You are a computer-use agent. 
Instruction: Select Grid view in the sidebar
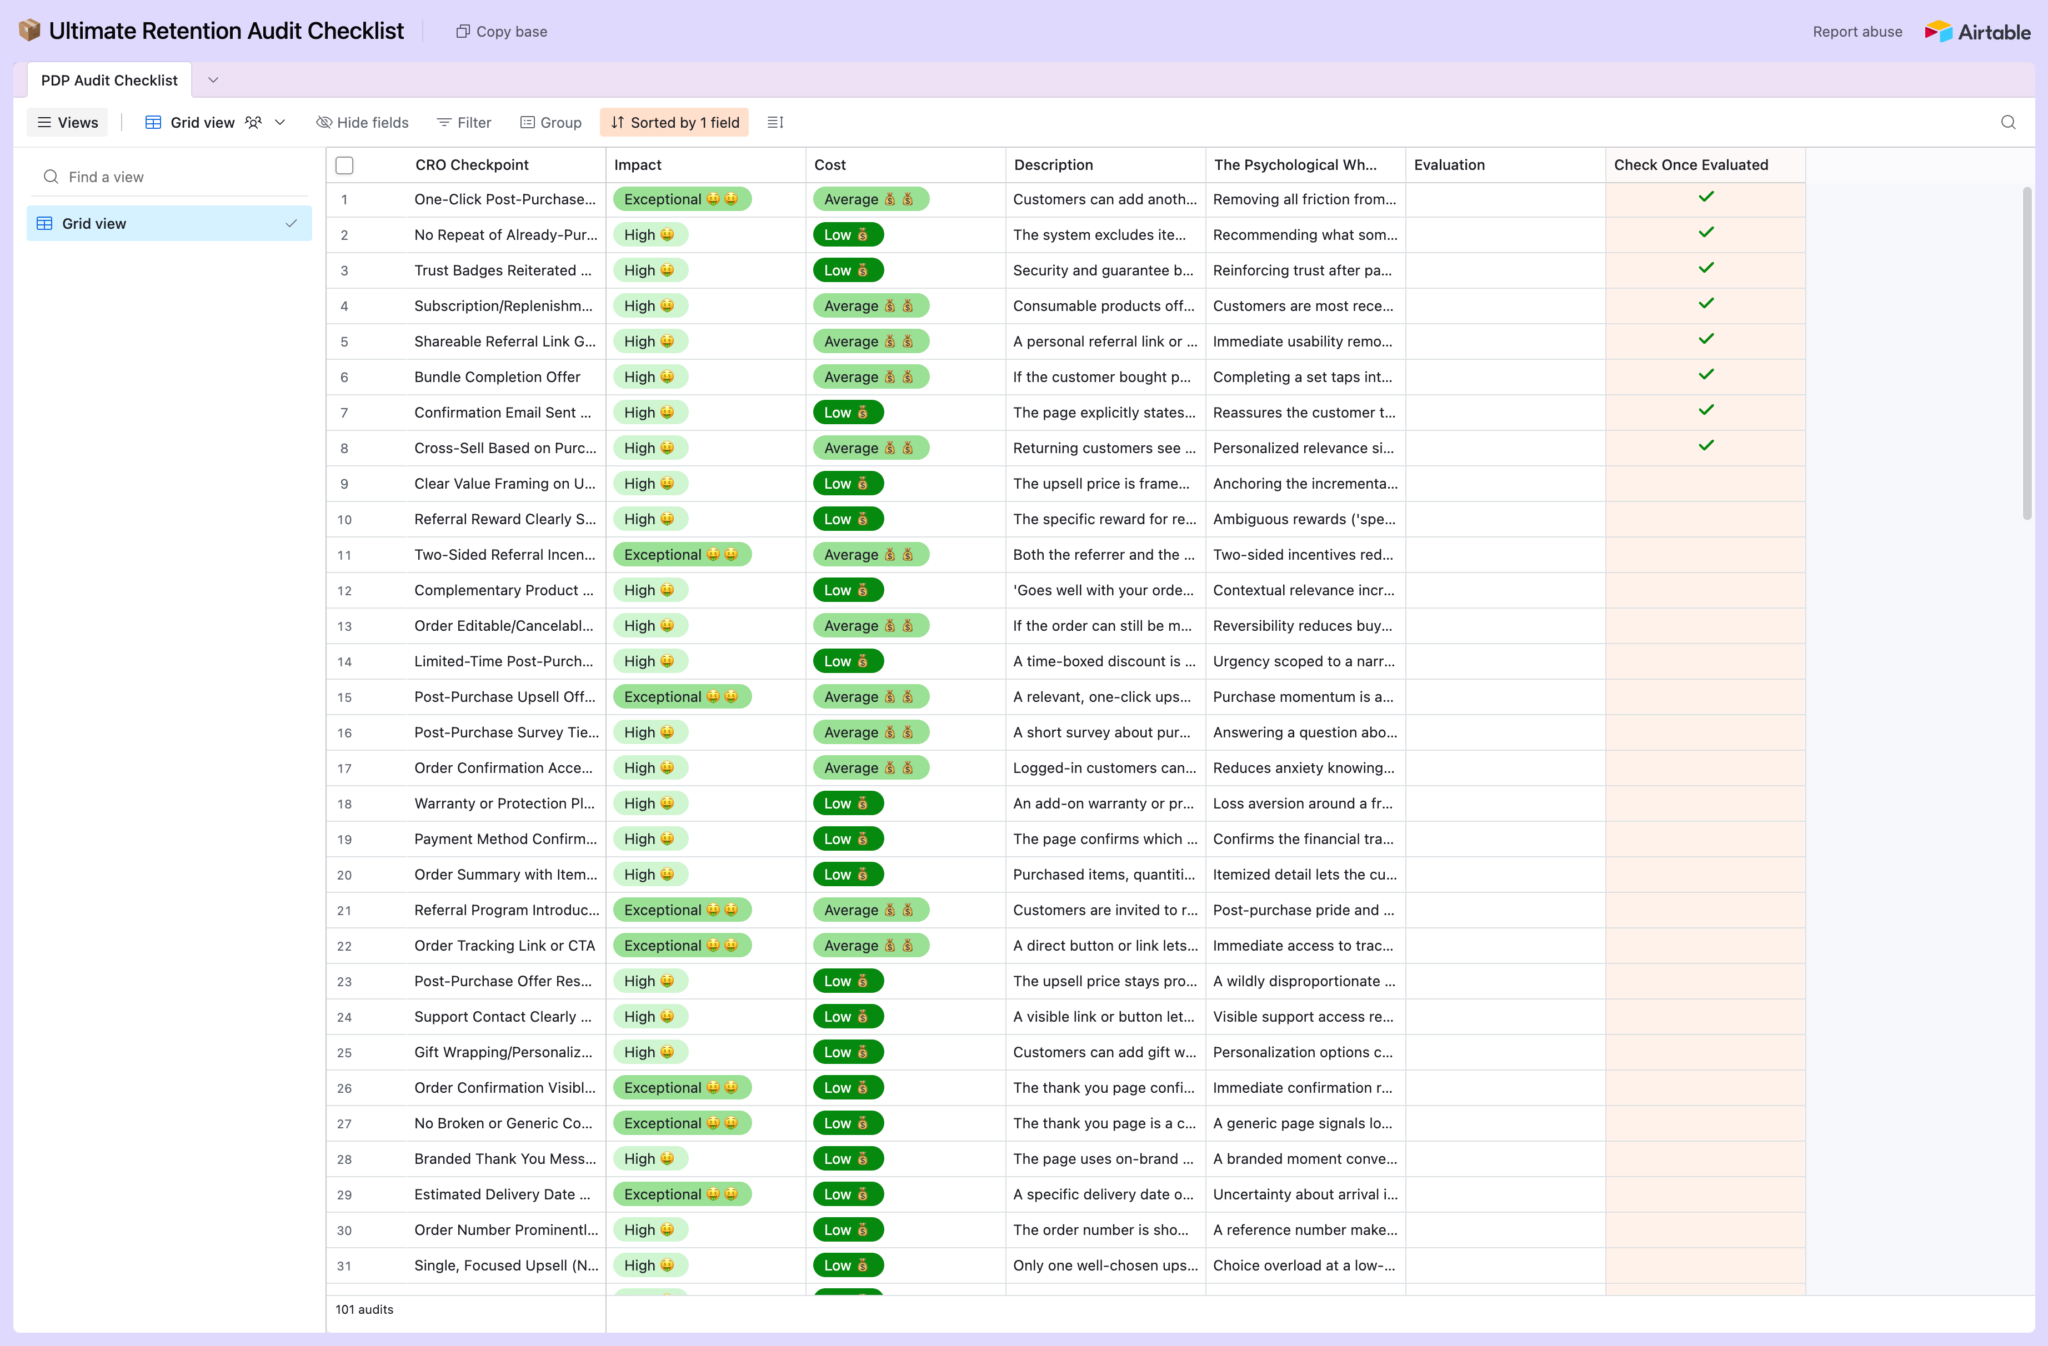point(169,224)
